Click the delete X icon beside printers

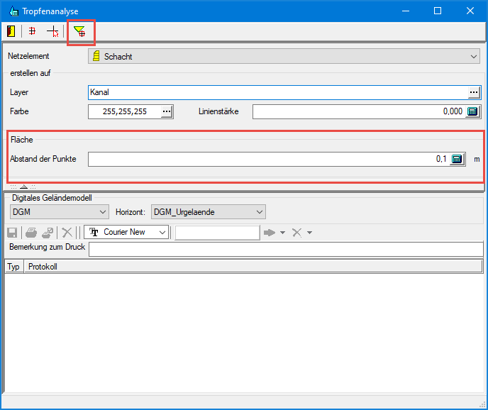pyautogui.click(x=67, y=232)
